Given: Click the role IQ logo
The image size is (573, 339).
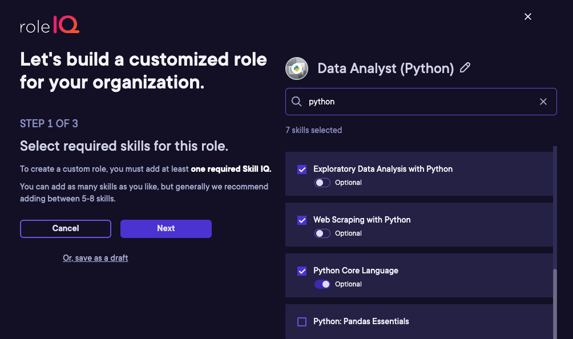Looking at the screenshot, I should 50,25.
